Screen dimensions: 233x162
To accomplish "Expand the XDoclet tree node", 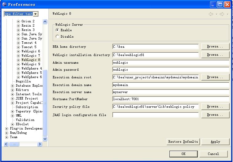I will pyautogui.click(x=13, y=125).
